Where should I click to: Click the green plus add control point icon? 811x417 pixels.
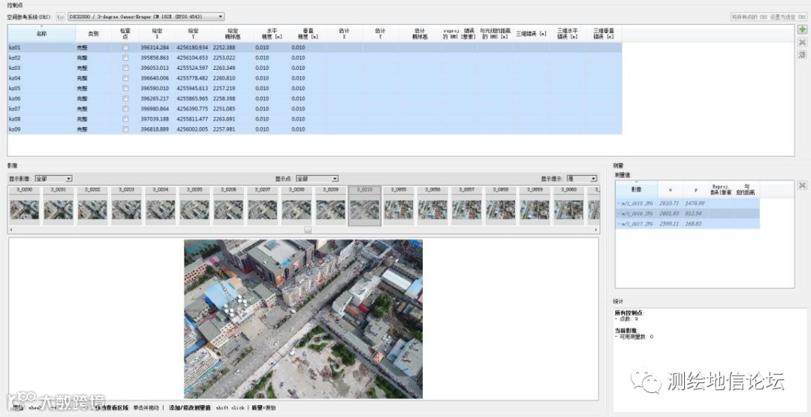point(803,29)
